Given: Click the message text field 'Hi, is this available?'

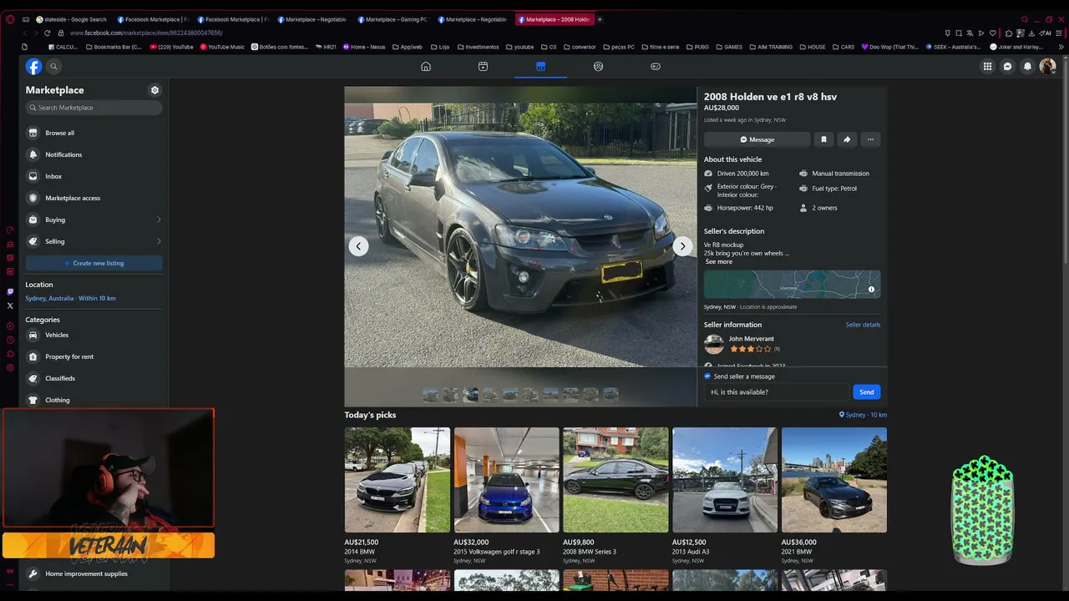Looking at the screenshot, I should [777, 392].
